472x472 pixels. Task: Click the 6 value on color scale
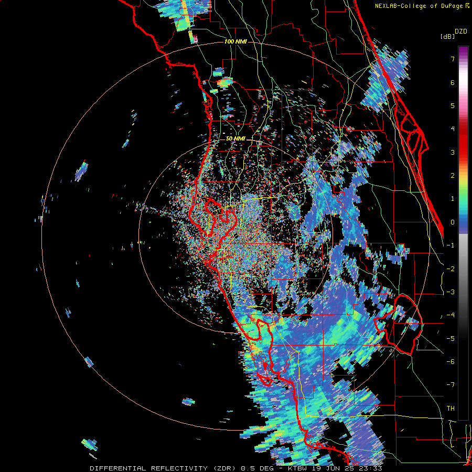click(x=453, y=82)
